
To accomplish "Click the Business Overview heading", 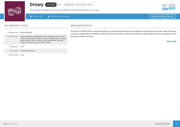I will pyautogui.click(x=81, y=26).
